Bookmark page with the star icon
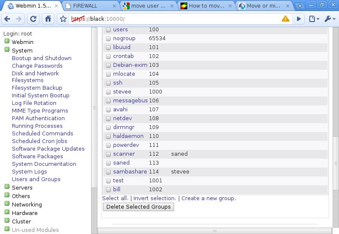Screen dimensions: 339x234 [63, 19]
